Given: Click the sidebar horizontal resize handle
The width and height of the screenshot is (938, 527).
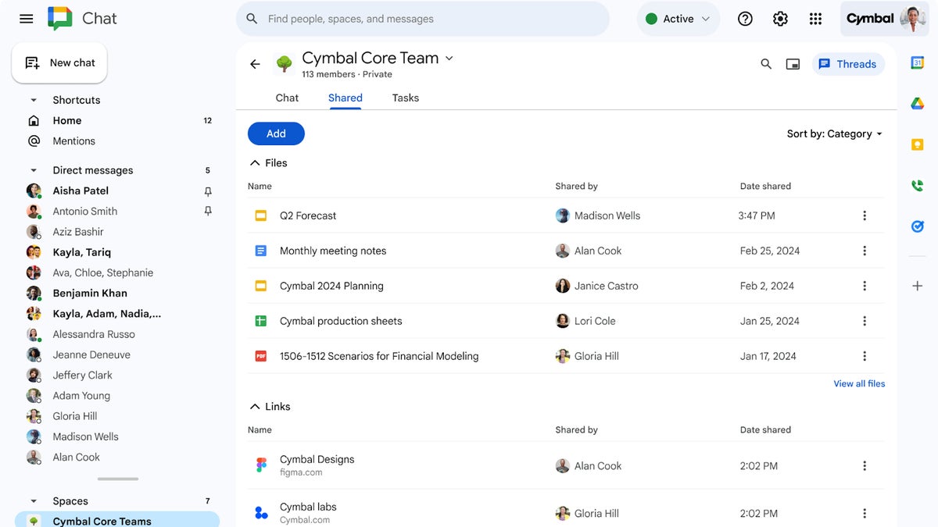Looking at the screenshot, I should (x=118, y=479).
